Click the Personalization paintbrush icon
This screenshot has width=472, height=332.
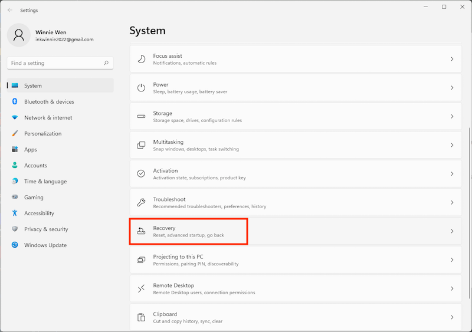15,133
